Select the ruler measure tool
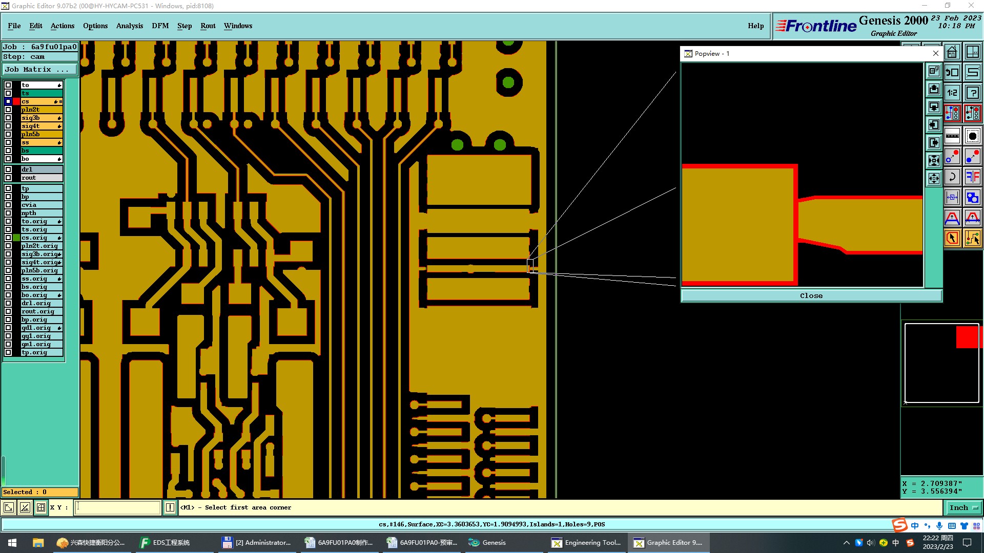 tap(952, 136)
